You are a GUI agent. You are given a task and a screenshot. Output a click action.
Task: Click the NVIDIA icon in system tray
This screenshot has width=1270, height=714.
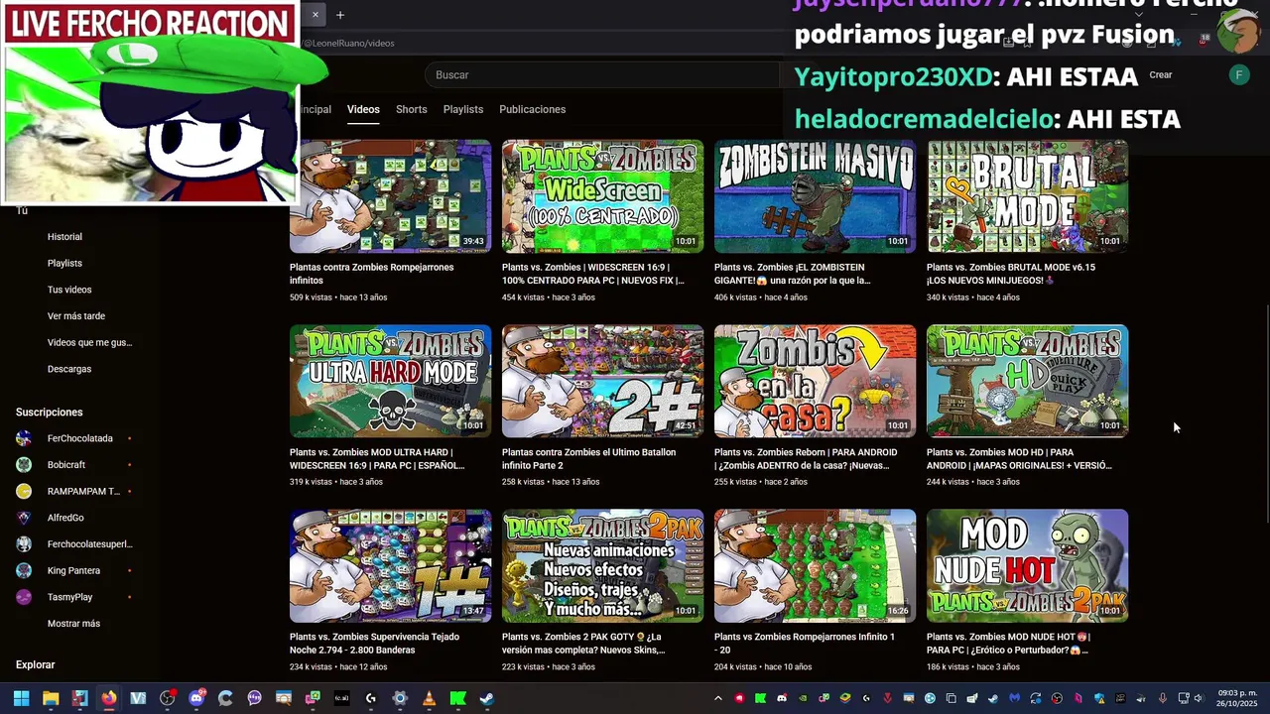coord(803,698)
